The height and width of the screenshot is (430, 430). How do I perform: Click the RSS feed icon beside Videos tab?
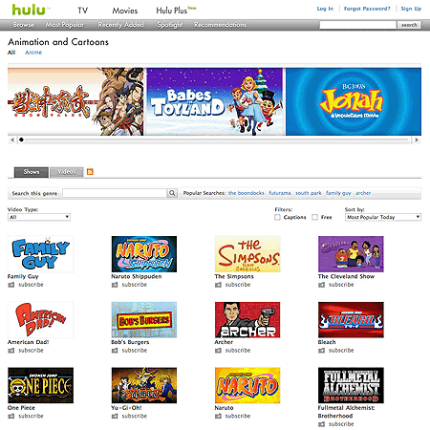click(x=90, y=172)
